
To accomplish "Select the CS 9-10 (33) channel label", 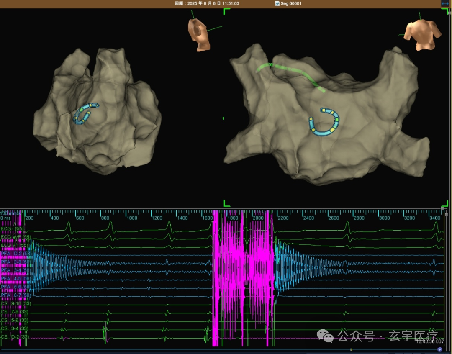I will pyautogui.click(x=16, y=303).
